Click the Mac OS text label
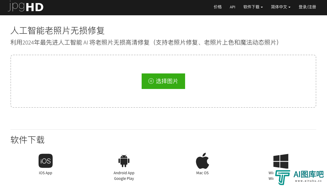 pos(203,173)
